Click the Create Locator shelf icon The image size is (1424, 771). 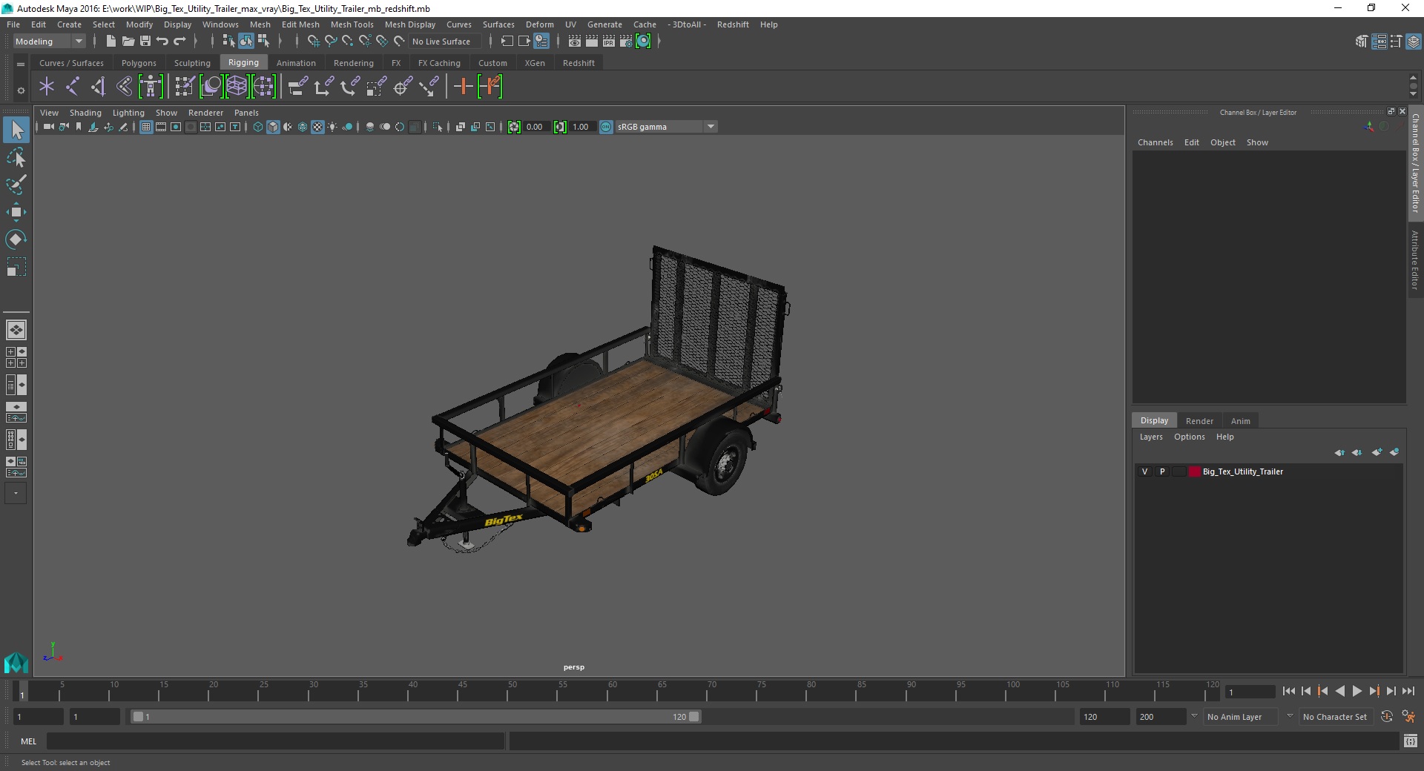[x=47, y=87]
